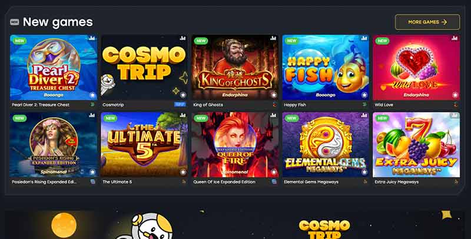Image resolution: width=471 pixels, height=239 pixels.
Task: Open the King of Ghosts title link
Action: (208, 105)
